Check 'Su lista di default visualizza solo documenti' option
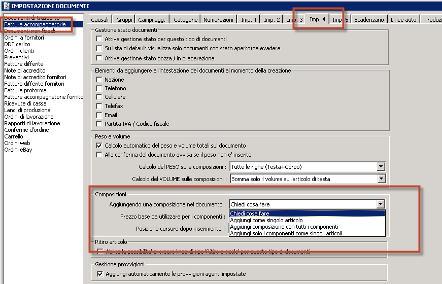 click(99, 48)
